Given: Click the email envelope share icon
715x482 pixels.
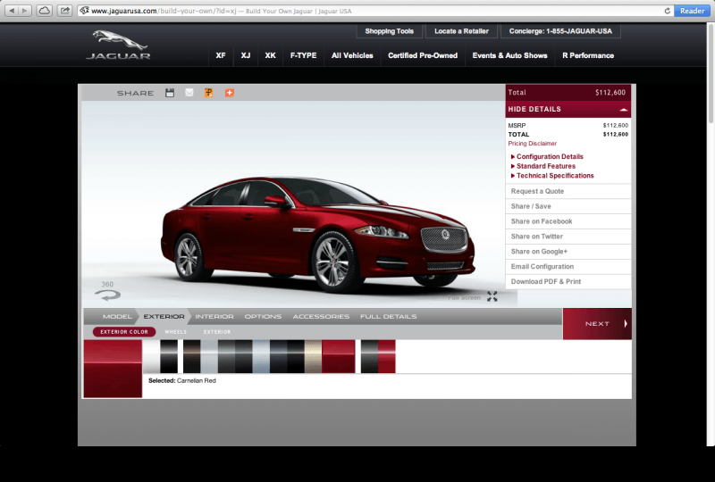Looking at the screenshot, I should [x=189, y=93].
